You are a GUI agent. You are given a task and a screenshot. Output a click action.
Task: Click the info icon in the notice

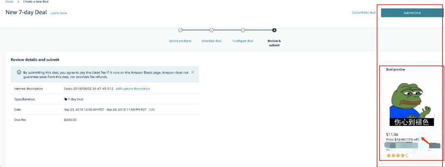19,73
